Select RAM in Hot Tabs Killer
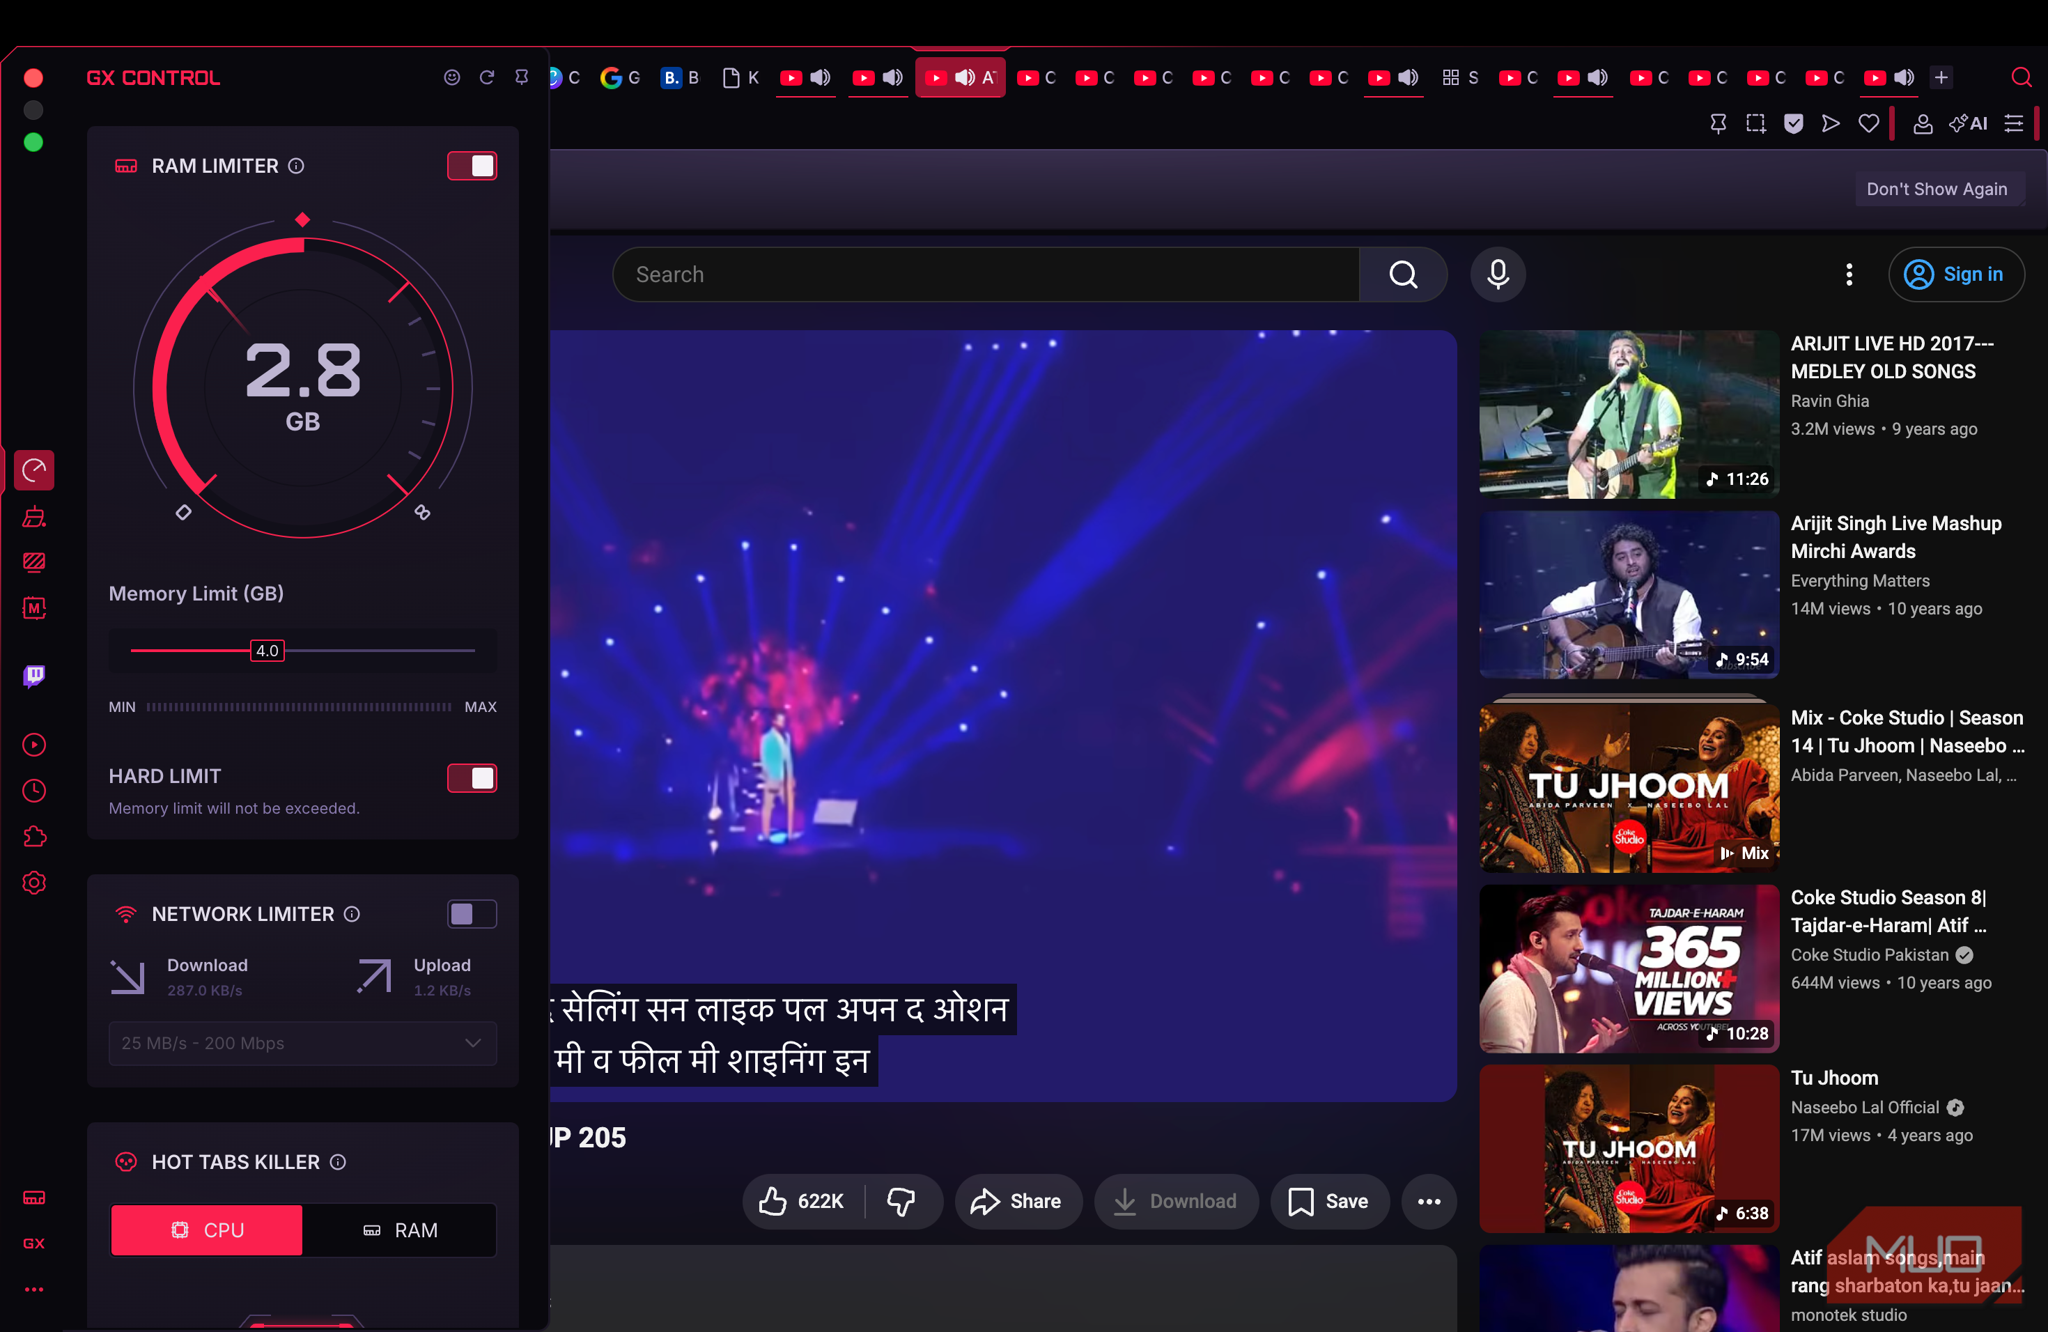The height and width of the screenshot is (1332, 2048). [x=399, y=1230]
